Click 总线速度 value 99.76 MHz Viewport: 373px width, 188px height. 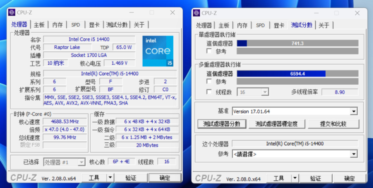tap(65, 137)
